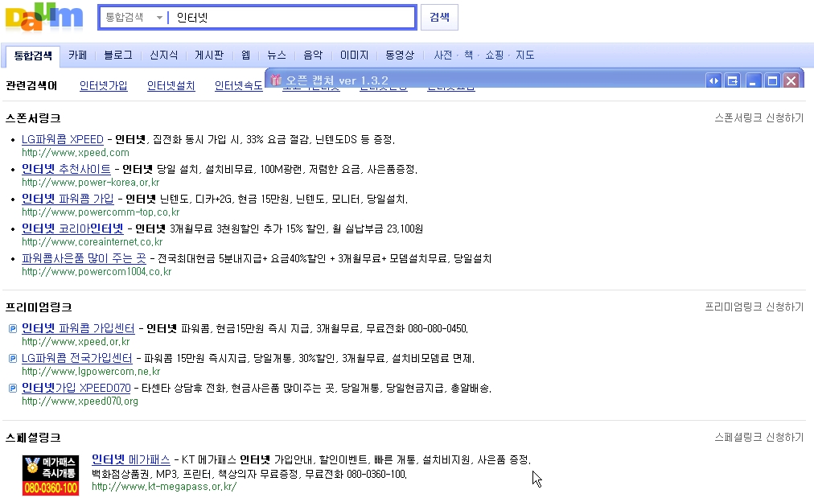This screenshot has width=814, height=498.
Task: Open the 인터넷 파워콤 가입 link
Action: [68, 199]
